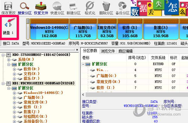The width and height of the screenshot is (188, 123).
Task: Click cylinder count value 121601 in details
Action: [152, 113]
